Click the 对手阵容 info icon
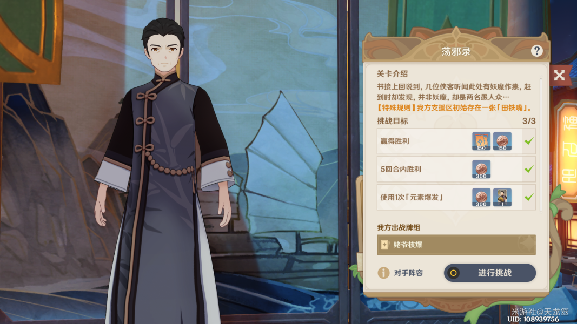The width and height of the screenshot is (577, 324). [x=383, y=273]
